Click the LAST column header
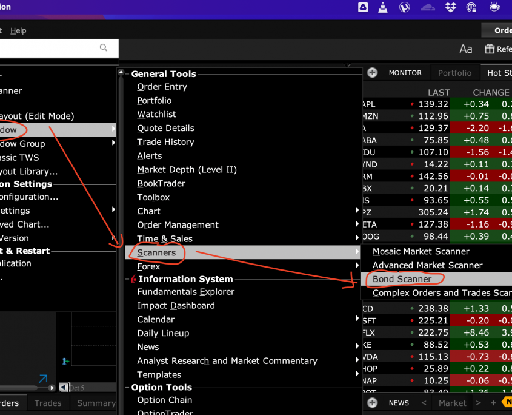The image size is (512, 415). pyautogui.click(x=438, y=92)
